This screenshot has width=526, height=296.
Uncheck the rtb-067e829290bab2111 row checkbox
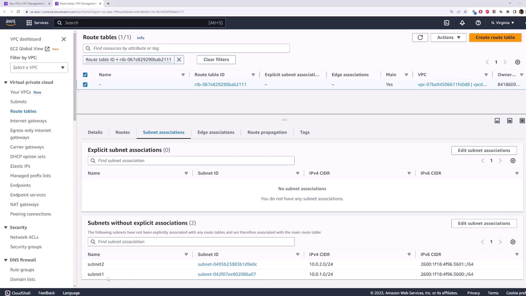click(x=85, y=85)
